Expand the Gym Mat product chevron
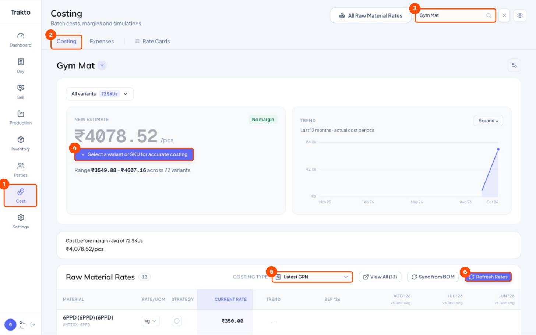Viewport: 536px width, 335px height. [x=102, y=65]
